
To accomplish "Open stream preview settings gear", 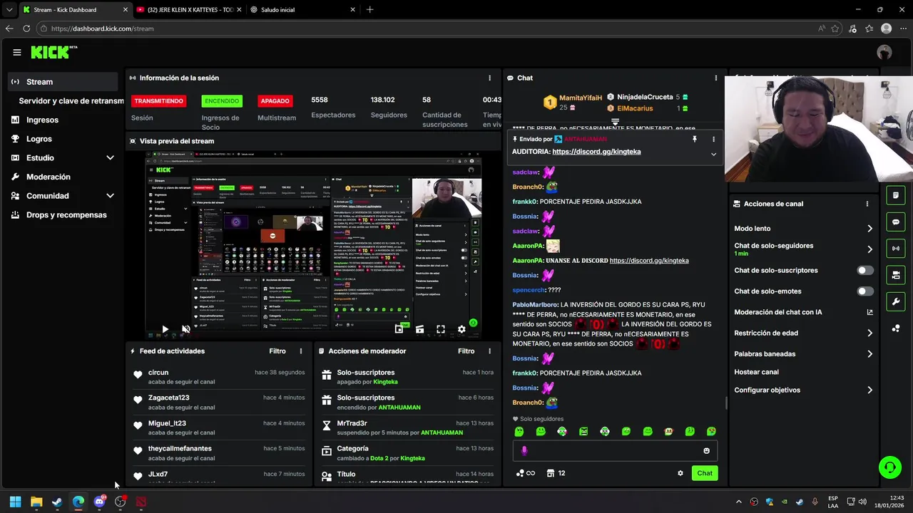I will pyautogui.click(x=461, y=329).
